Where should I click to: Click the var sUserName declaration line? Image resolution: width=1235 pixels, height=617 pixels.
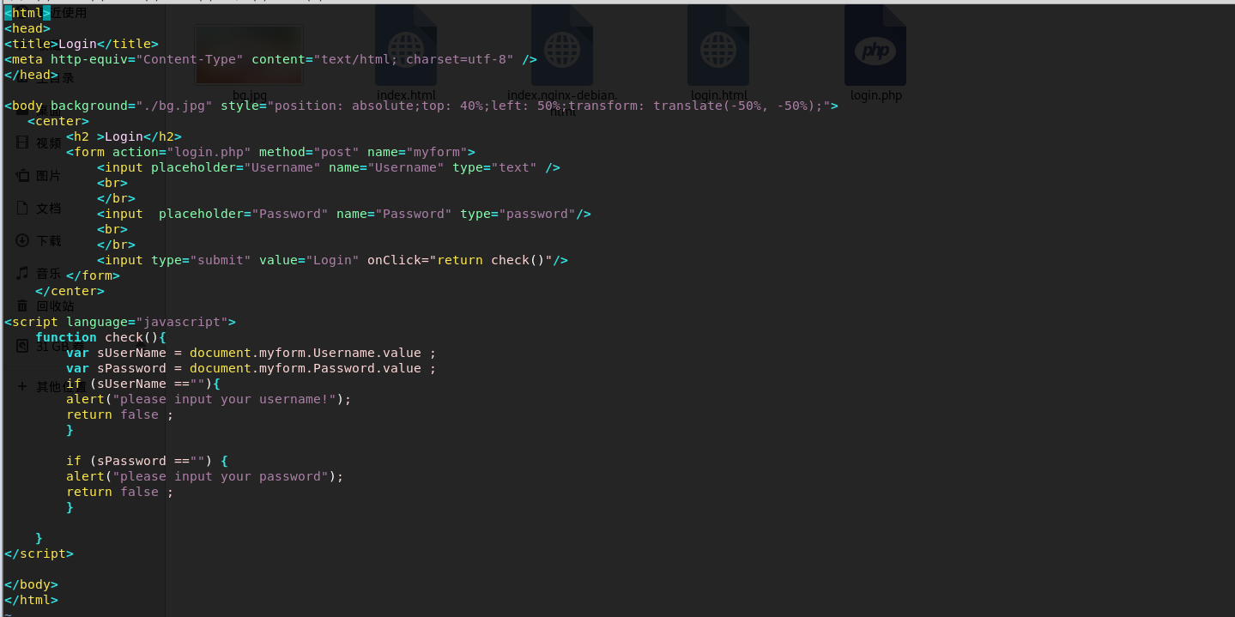pyautogui.click(x=251, y=353)
